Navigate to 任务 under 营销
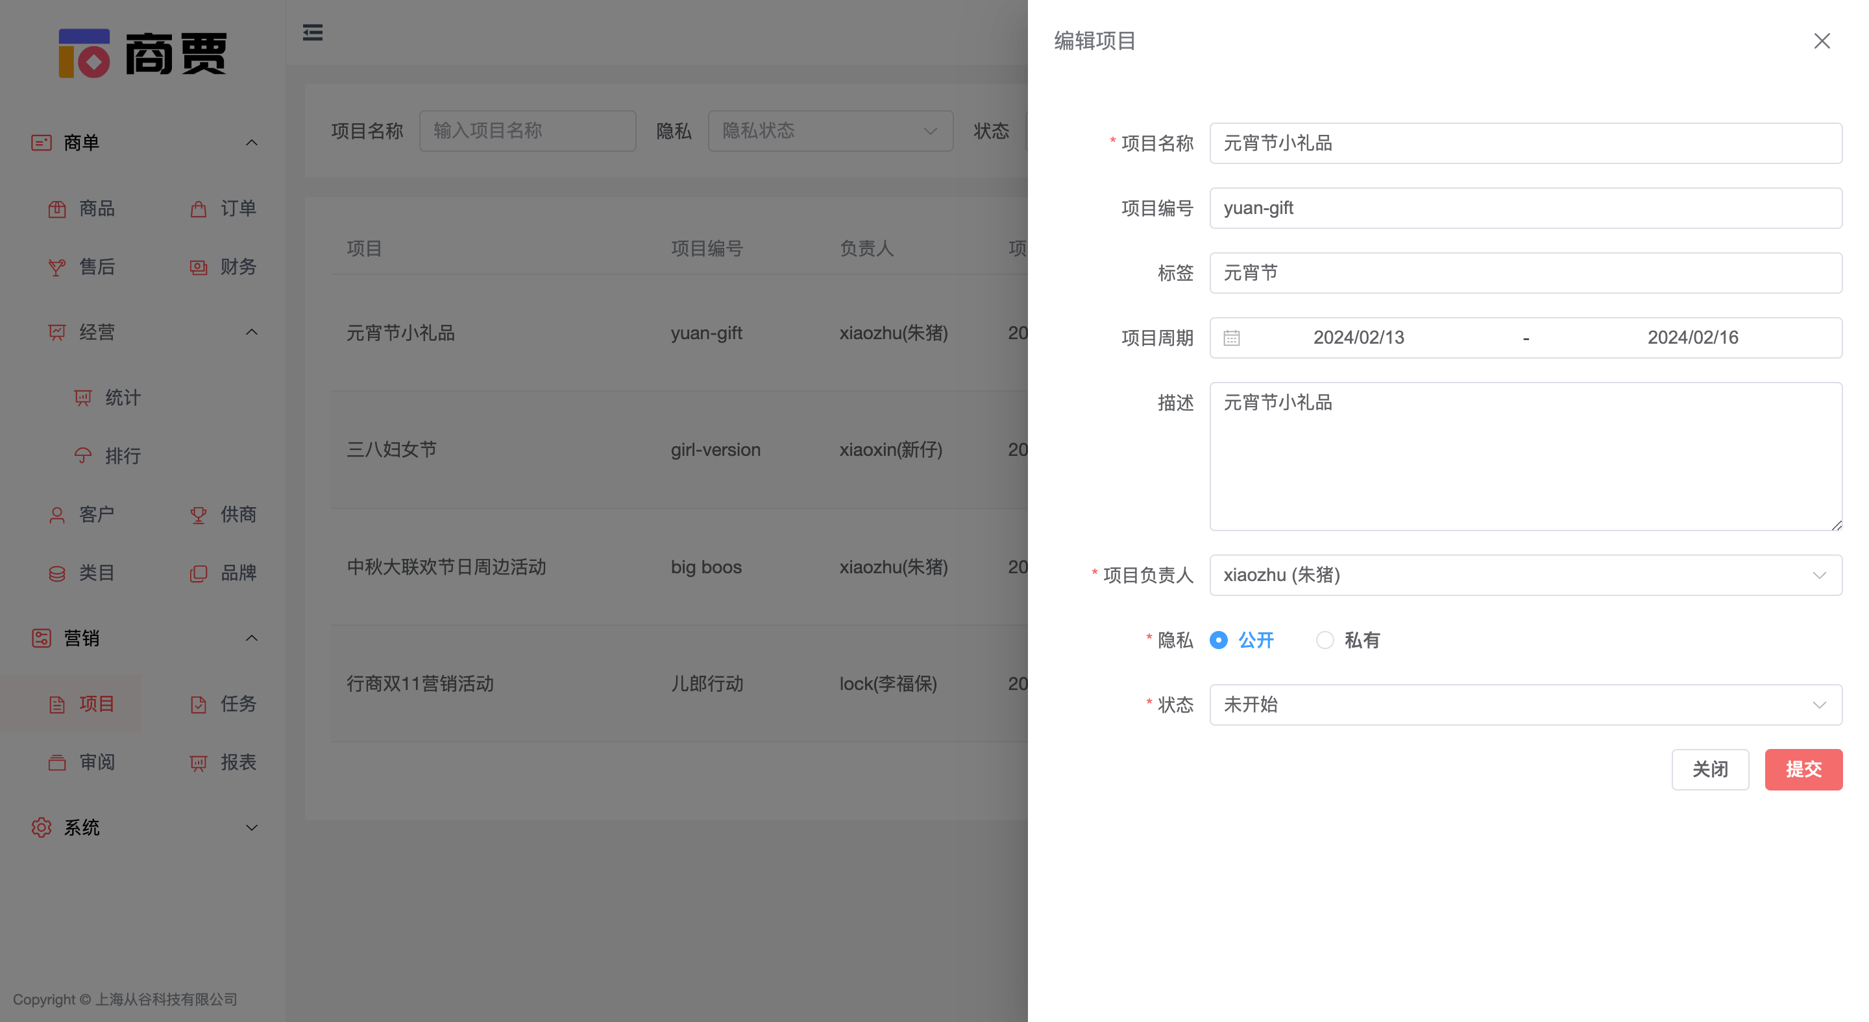Viewport: 1869px width, 1022px height. click(x=239, y=703)
